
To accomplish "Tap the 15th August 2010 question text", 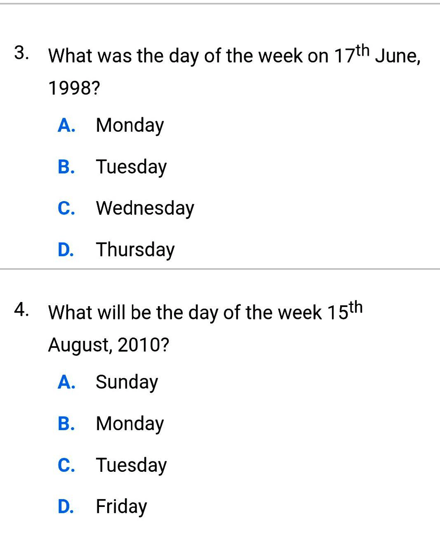I will [x=204, y=313].
